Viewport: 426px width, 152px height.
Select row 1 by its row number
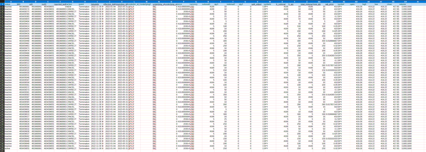pyautogui.click(x=2, y=4)
